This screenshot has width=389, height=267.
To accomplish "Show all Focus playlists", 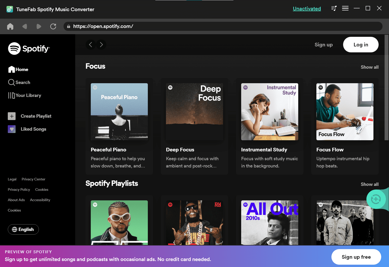I will point(370,67).
